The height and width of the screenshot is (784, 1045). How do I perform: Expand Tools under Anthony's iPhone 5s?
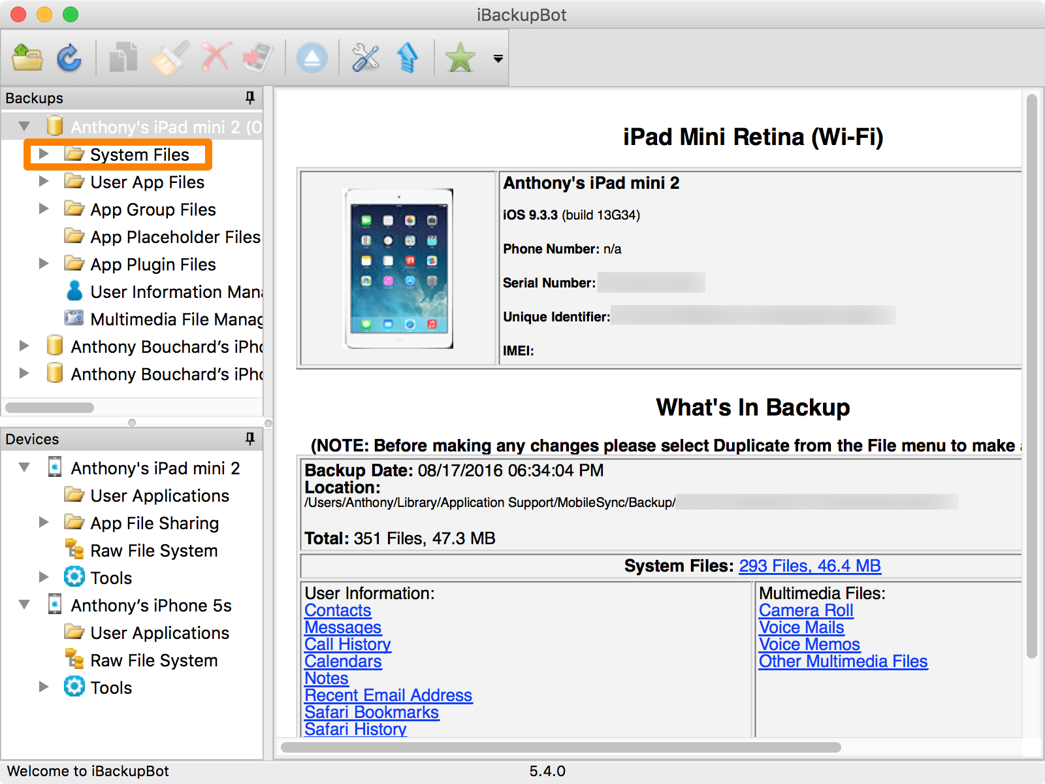coord(44,687)
